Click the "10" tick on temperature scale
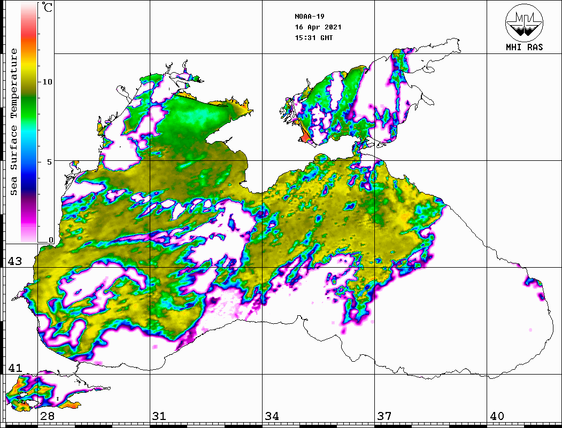Image resolution: width=562 pixels, height=428 pixels. (x=47, y=82)
